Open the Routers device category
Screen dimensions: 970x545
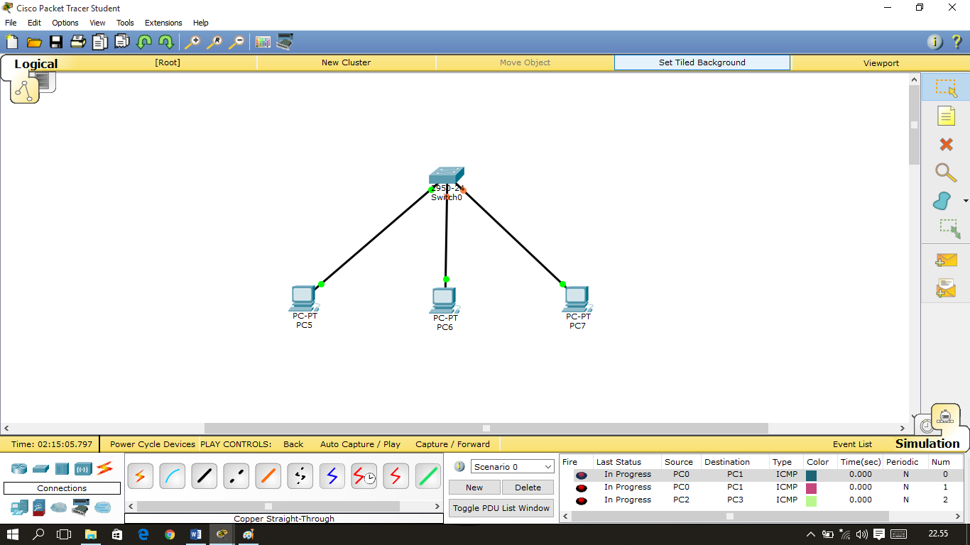click(x=18, y=468)
